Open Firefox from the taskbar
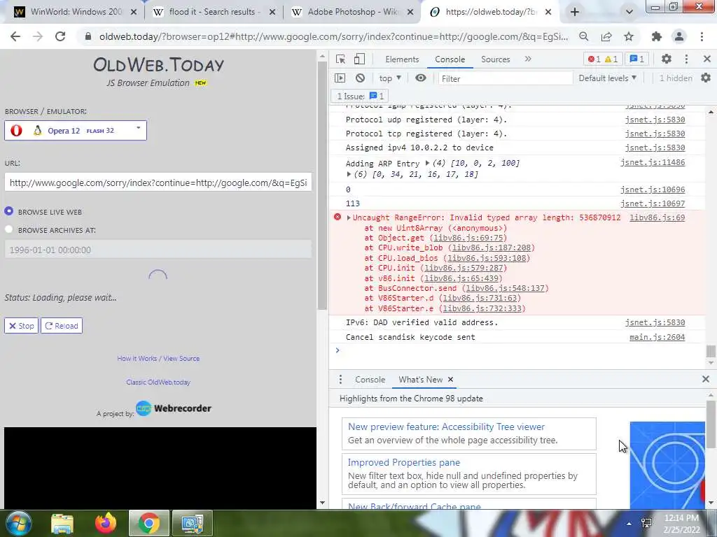Image resolution: width=717 pixels, height=537 pixels. [x=106, y=523]
